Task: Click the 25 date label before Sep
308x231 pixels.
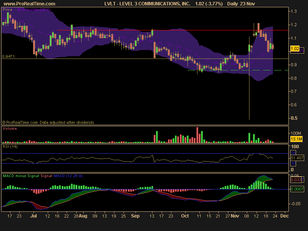Action: click(123, 216)
